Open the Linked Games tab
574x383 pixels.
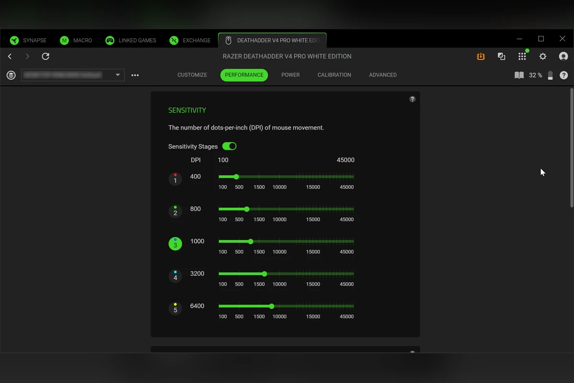click(x=131, y=40)
